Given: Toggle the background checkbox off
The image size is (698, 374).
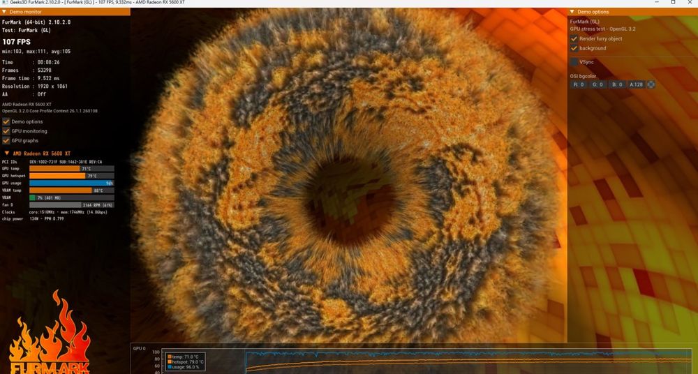Looking at the screenshot, I should tap(574, 48).
